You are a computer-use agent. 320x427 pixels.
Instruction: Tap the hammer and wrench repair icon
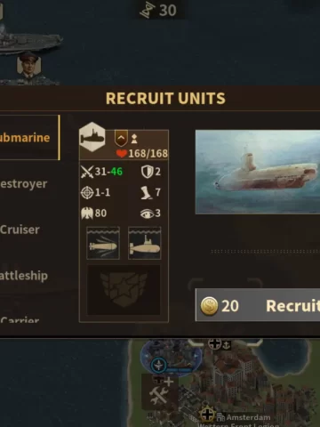point(159,395)
